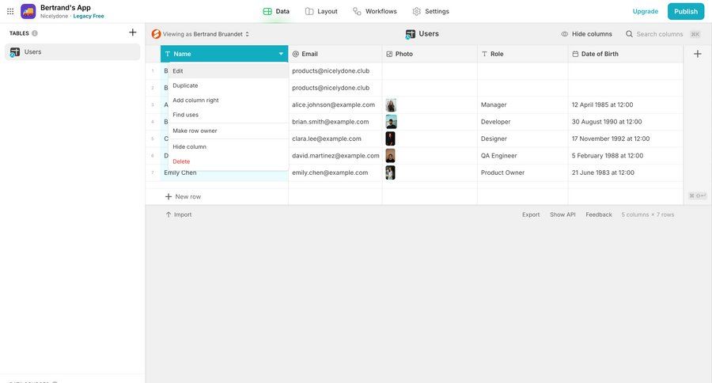Click the Export link

[531, 214]
